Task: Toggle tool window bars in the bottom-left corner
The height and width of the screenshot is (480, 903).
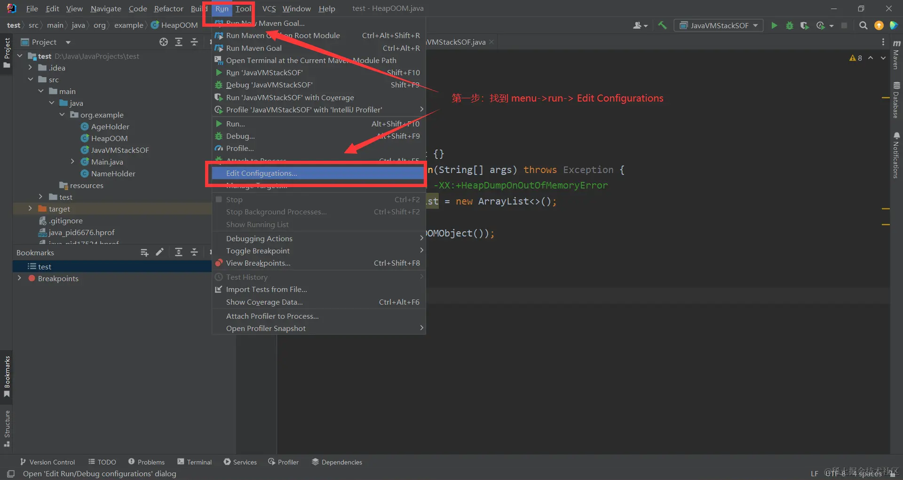Action: [11, 473]
